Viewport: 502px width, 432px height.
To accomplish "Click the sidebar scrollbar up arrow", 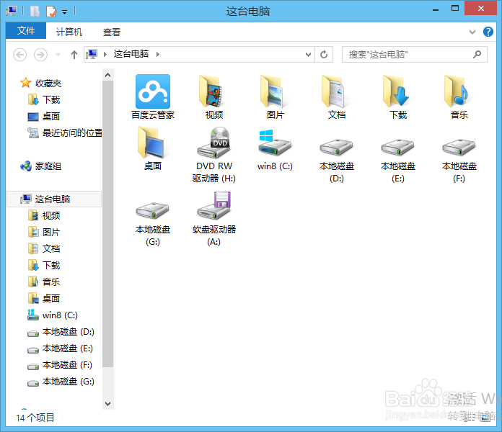I will pyautogui.click(x=108, y=75).
